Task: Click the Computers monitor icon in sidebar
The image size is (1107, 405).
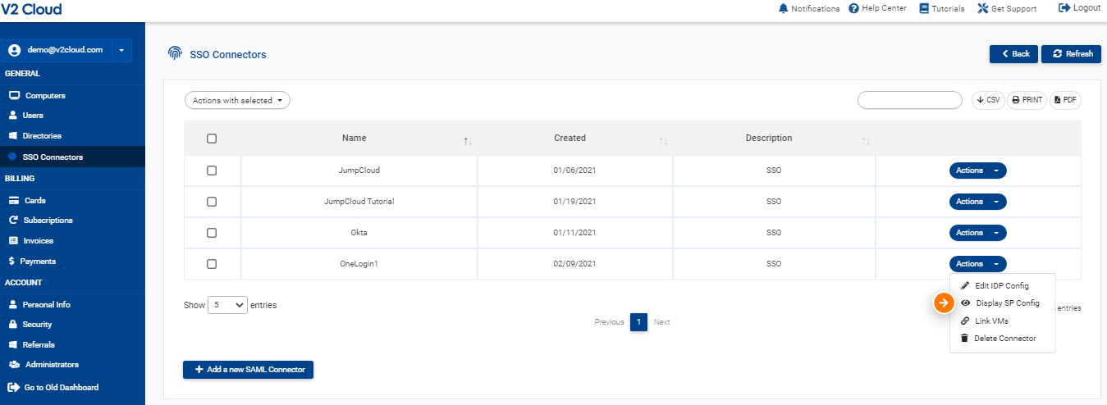Action: point(13,95)
